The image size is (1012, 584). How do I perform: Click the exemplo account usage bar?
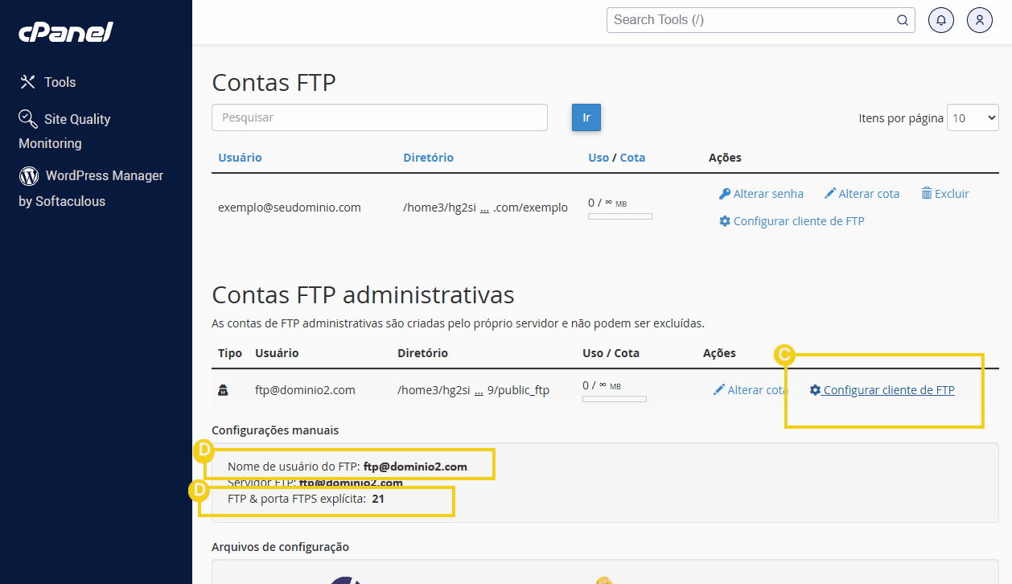tap(620, 216)
